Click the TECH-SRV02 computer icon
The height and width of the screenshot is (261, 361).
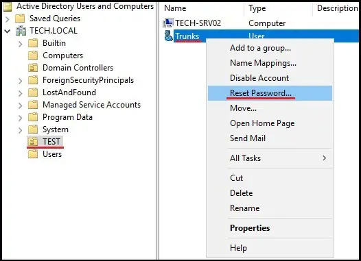[168, 23]
